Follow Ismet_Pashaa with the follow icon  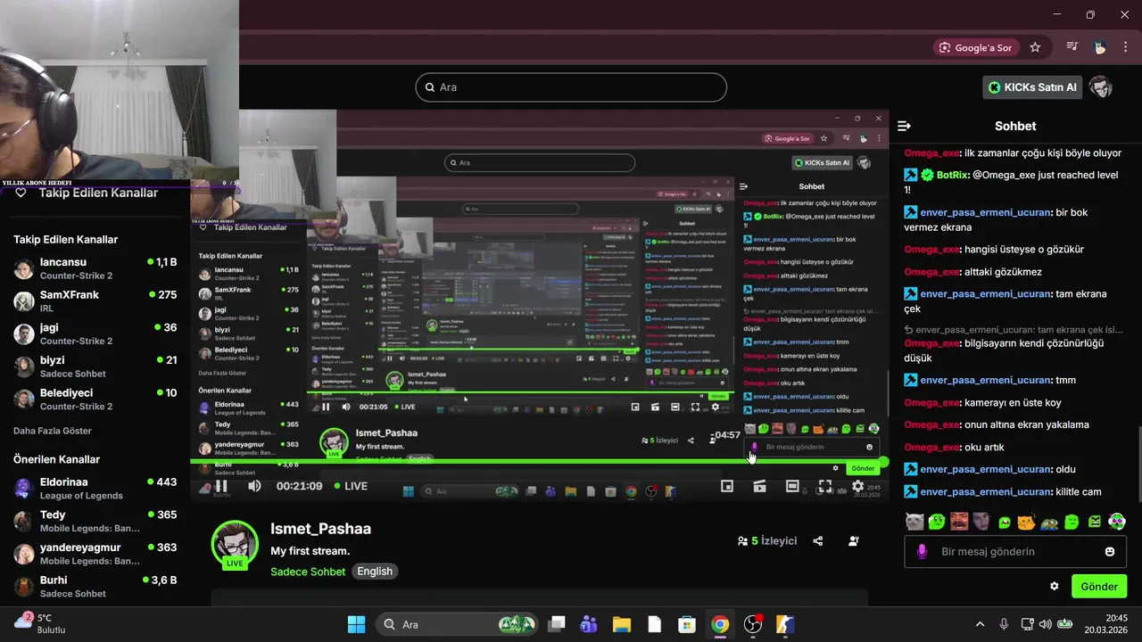point(854,540)
